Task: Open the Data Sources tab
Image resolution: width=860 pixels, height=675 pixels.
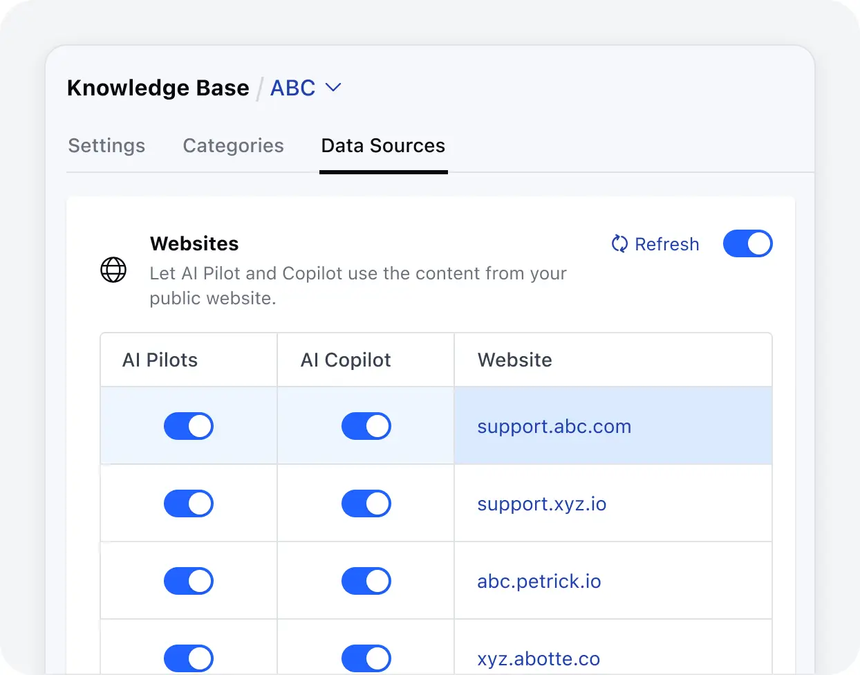Action: (383, 145)
